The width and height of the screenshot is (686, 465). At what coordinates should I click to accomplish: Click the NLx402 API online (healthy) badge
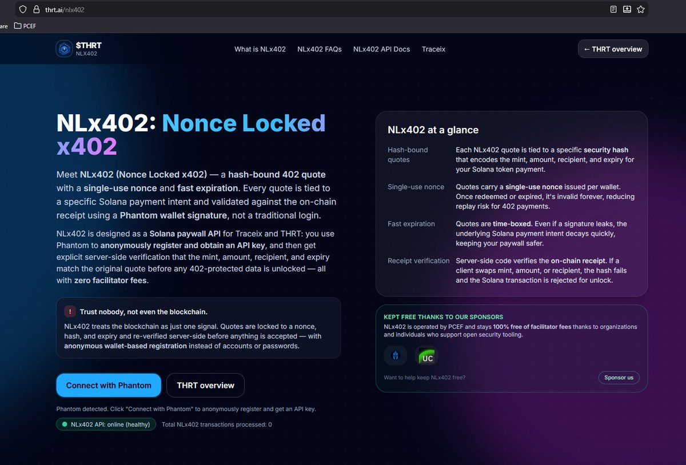[106, 424]
